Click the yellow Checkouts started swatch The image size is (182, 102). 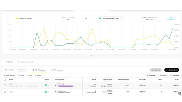(x=16, y=18)
